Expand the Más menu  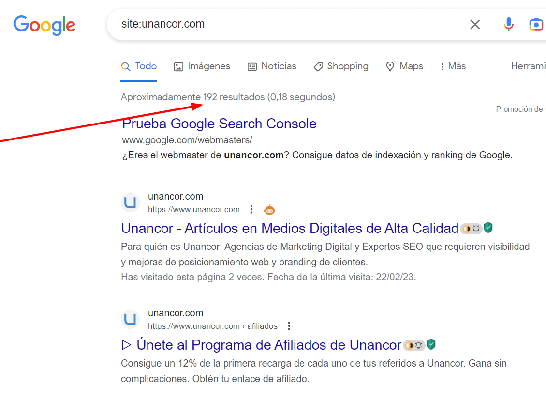(x=453, y=66)
